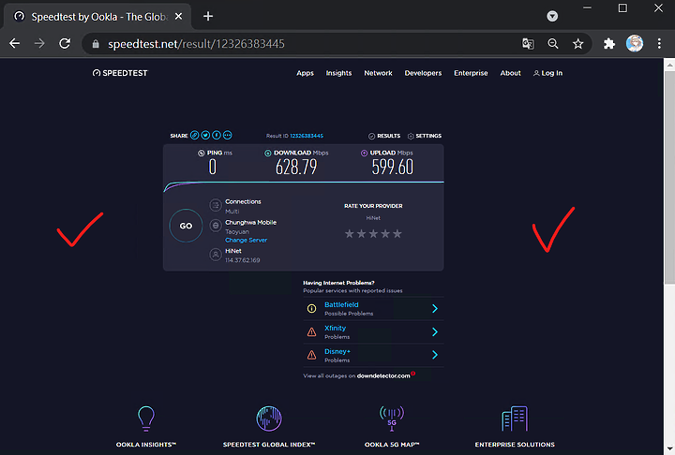Click the Connections icon
The height and width of the screenshot is (455, 675).
pyautogui.click(x=216, y=205)
